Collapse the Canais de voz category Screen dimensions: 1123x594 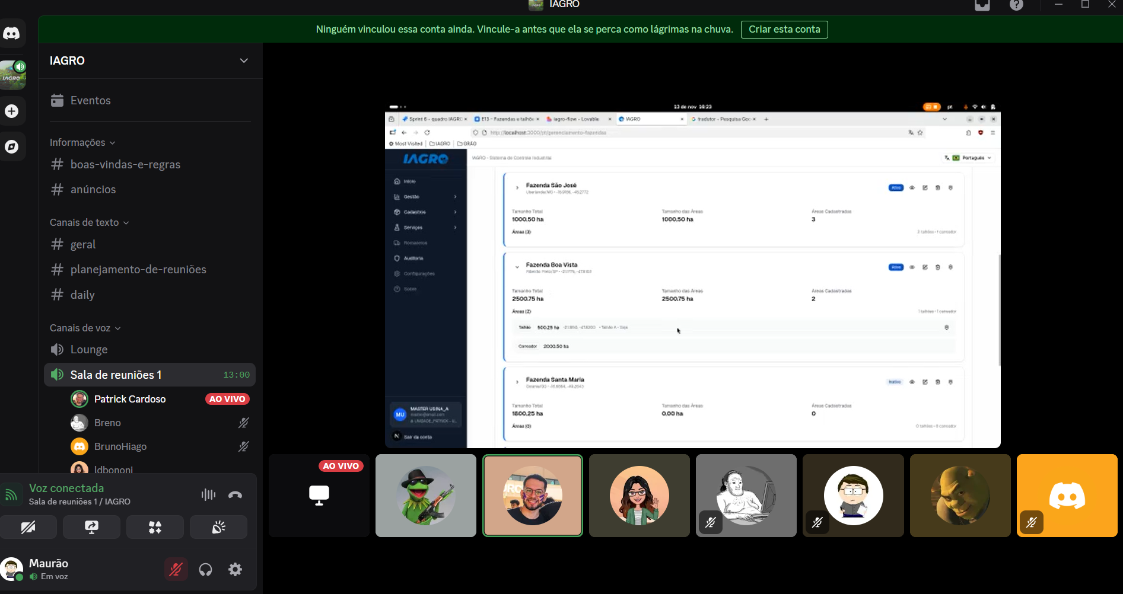85,328
